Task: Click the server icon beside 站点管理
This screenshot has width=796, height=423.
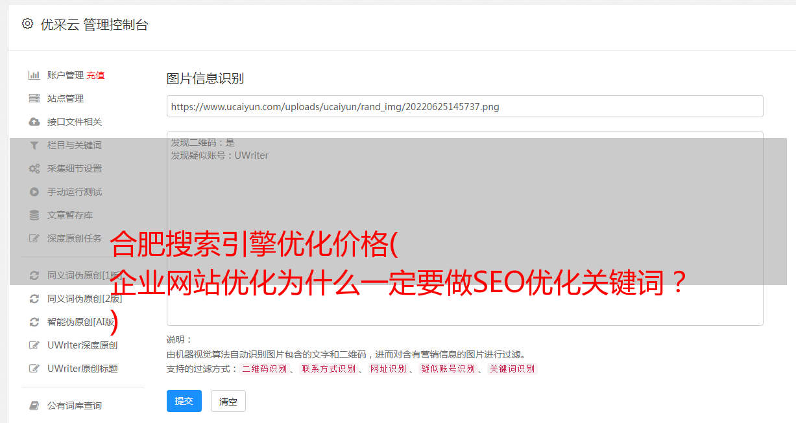Action: click(34, 98)
